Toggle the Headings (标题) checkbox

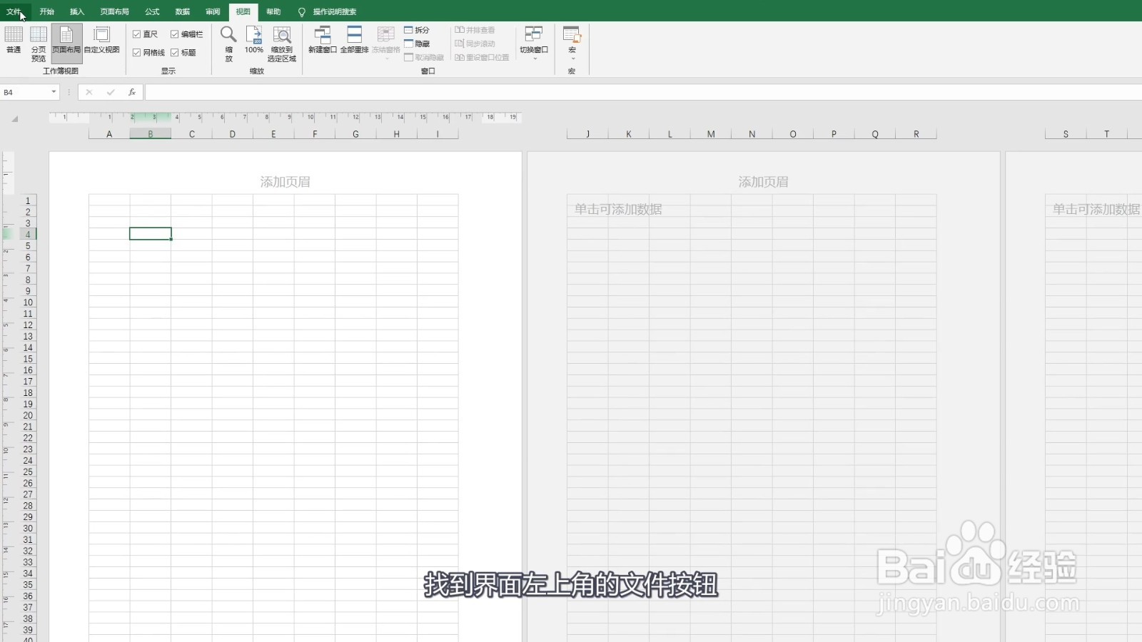pyautogui.click(x=183, y=53)
